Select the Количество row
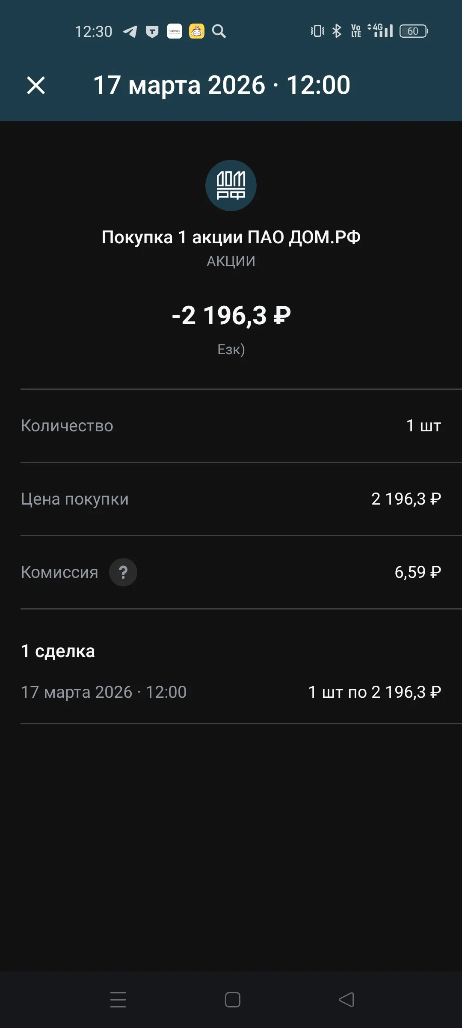 tap(231, 426)
